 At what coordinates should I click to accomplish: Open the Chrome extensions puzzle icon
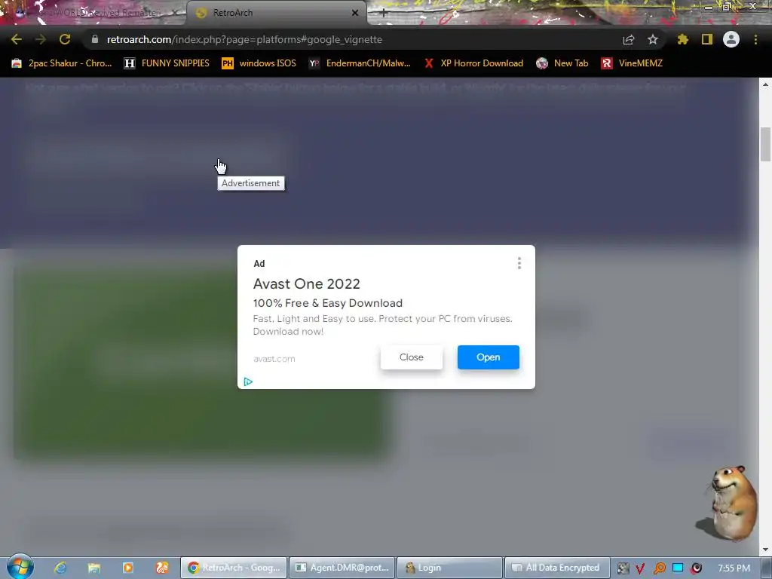point(682,39)
